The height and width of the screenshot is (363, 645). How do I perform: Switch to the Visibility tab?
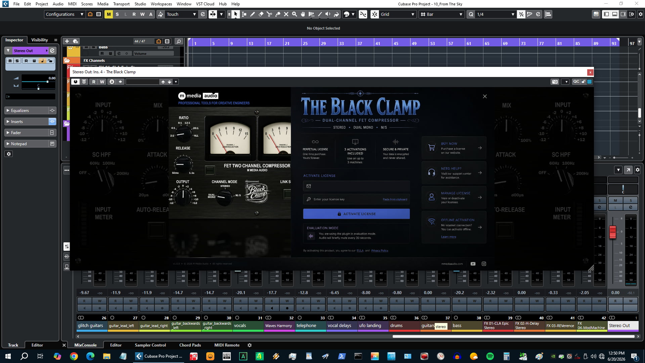coord(40,40)
